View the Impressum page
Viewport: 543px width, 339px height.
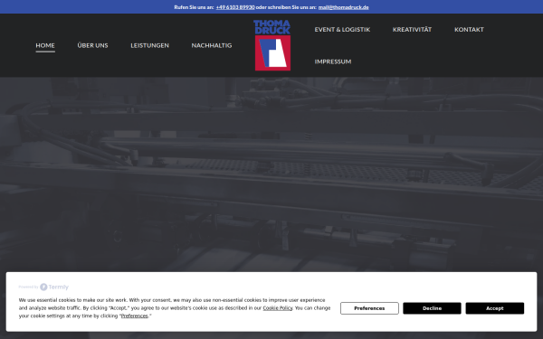(x=333, y=61)
